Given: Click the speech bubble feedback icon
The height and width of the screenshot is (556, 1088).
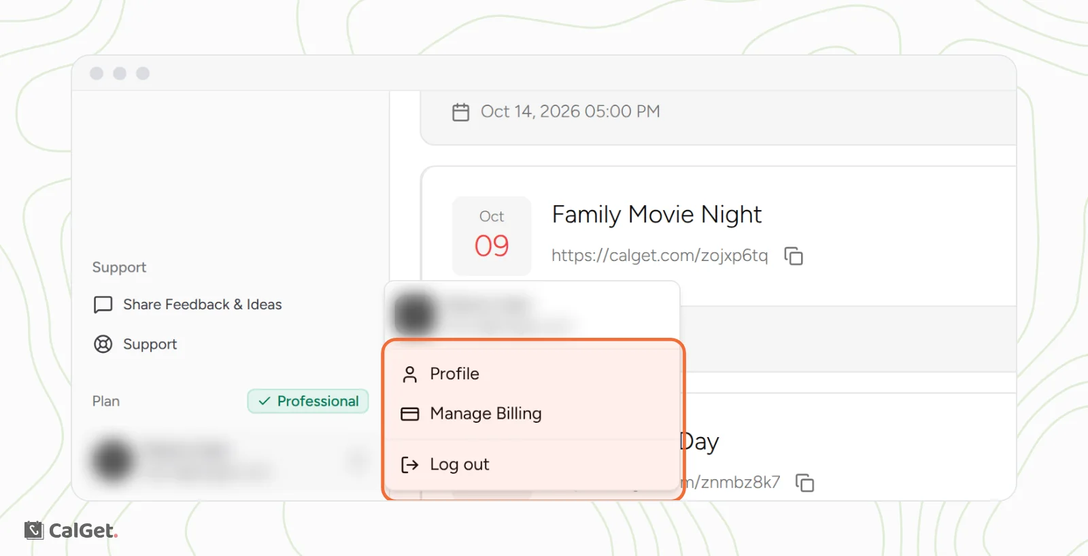Looking at the screenshot, I should tap(103, 305).
